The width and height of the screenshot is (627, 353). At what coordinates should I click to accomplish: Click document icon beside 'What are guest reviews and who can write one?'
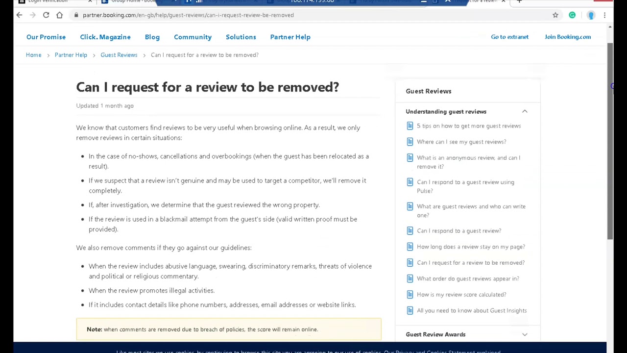(x=410, y=206)
